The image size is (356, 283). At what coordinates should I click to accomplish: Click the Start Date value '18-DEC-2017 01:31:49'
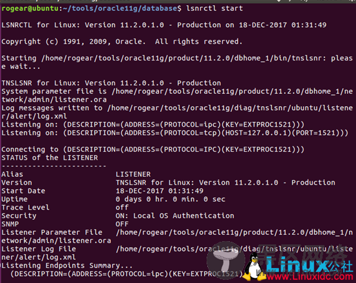point(160,191)
